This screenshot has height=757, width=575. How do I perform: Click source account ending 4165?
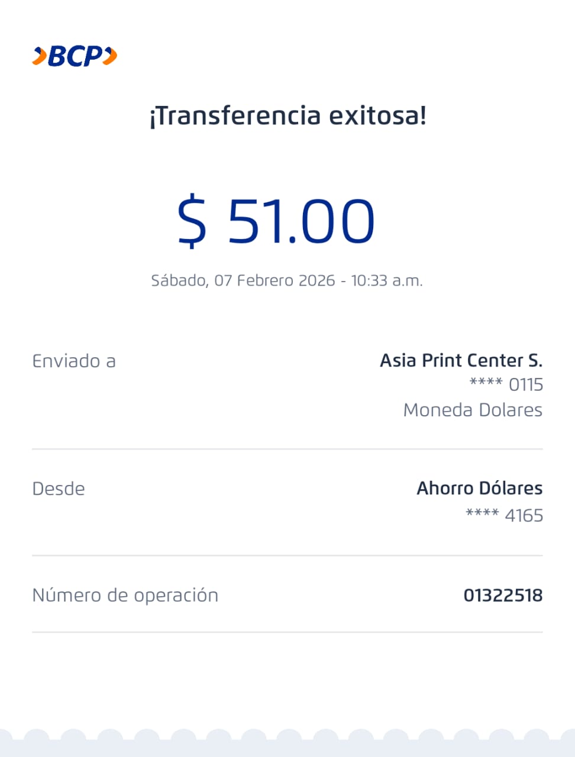pos(505,515)
